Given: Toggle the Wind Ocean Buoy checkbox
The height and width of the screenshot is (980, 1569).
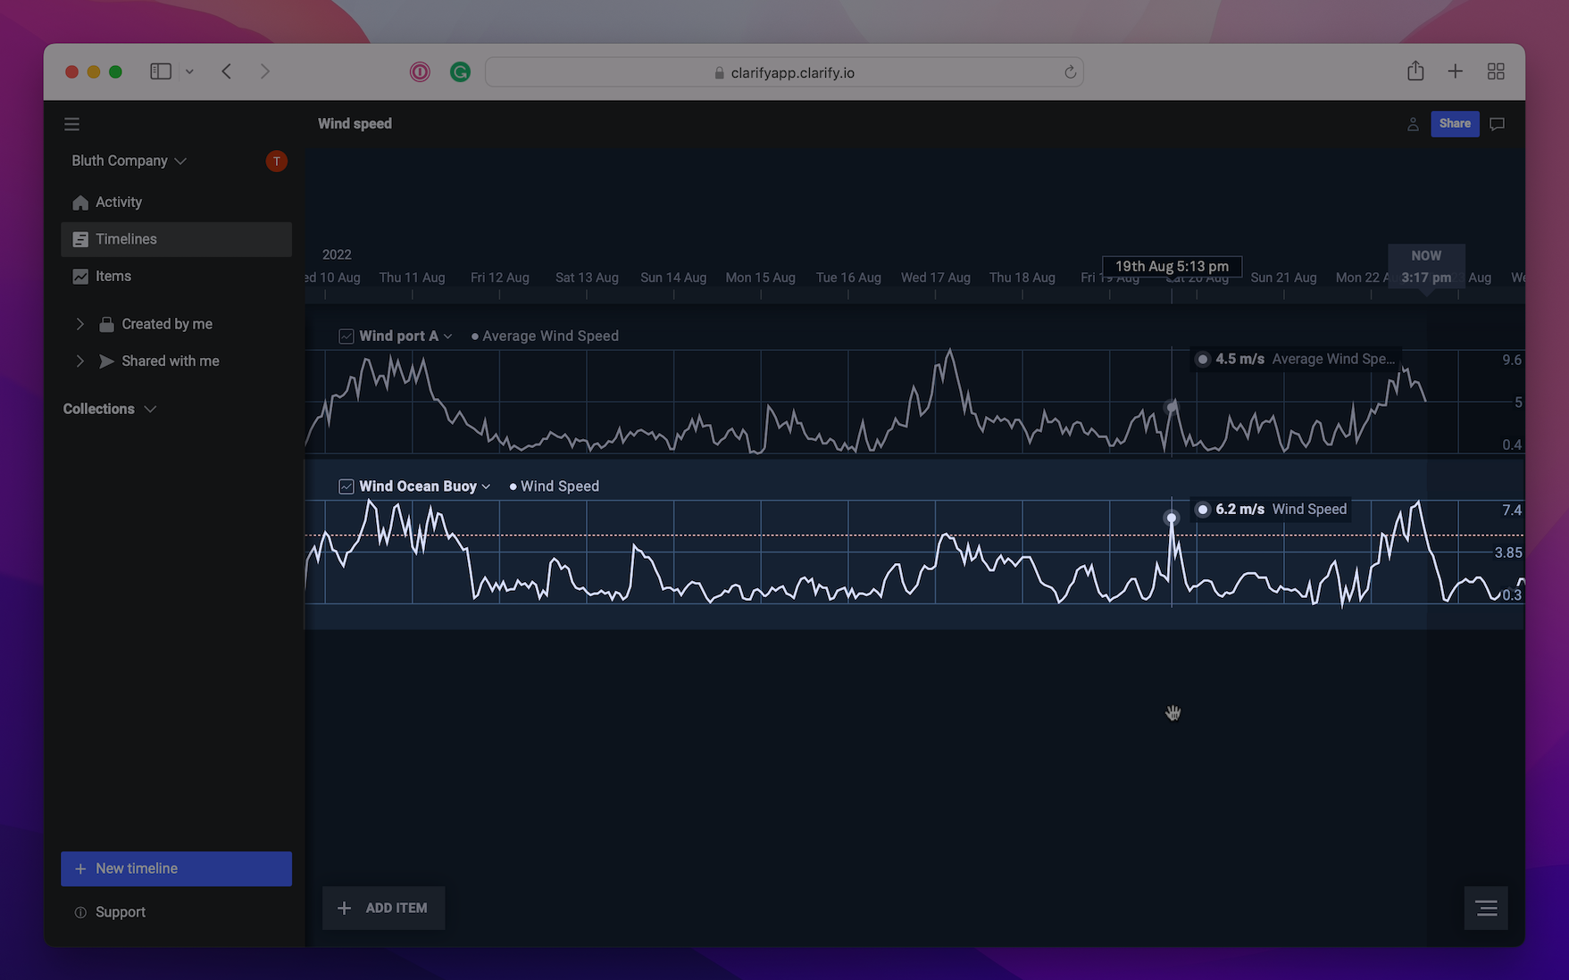Looking at the screenshot, I should click(346, 486).
